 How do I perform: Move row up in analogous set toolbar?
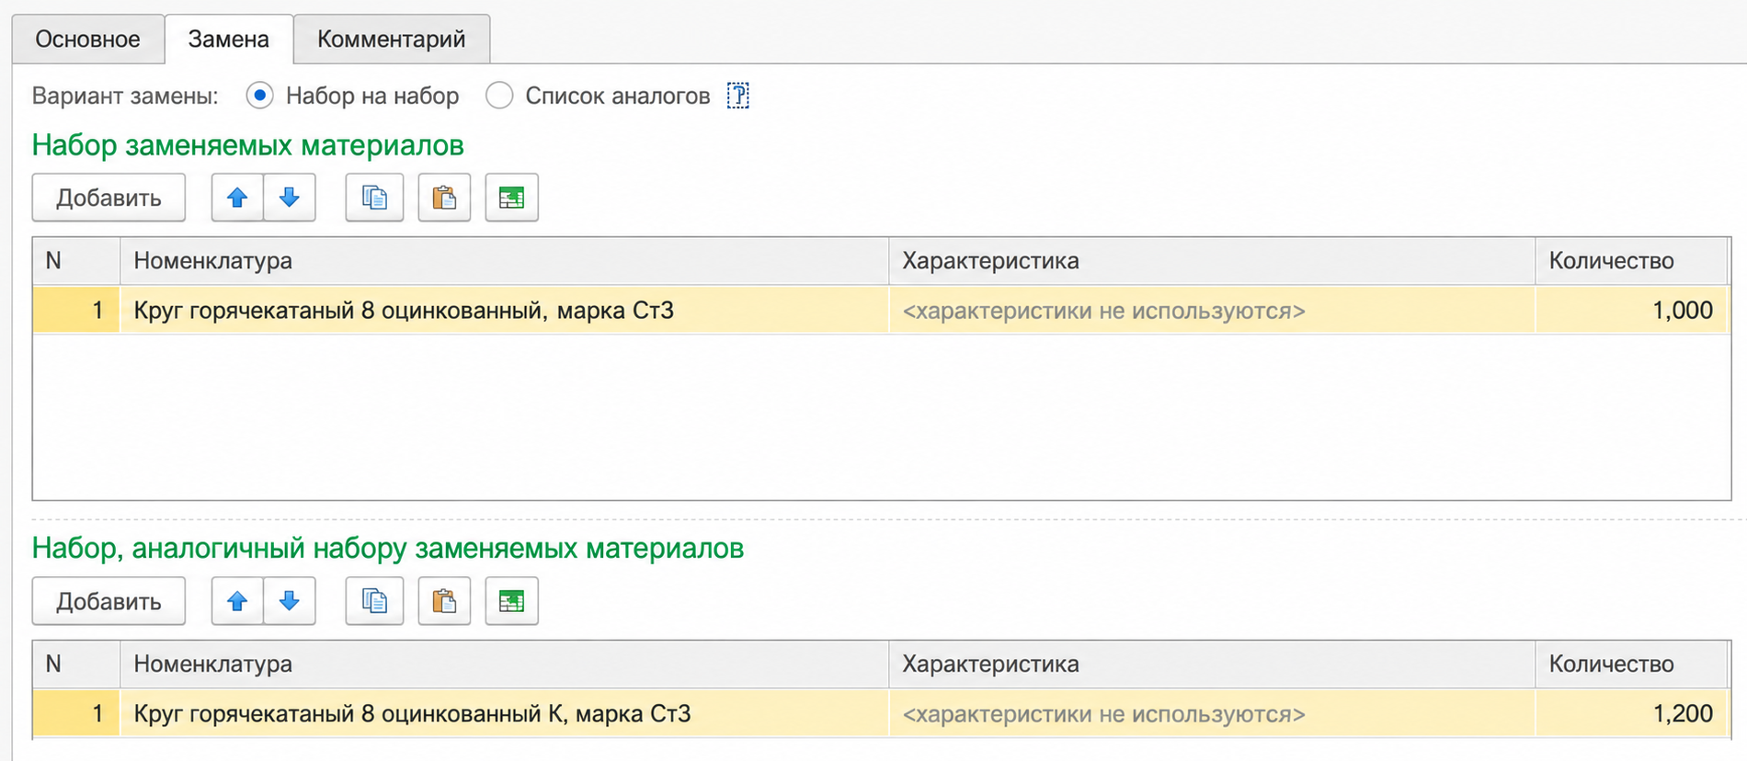[237, 601]
